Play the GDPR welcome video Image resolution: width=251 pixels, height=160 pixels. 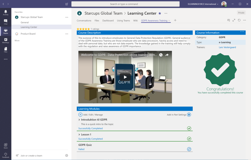125,77
